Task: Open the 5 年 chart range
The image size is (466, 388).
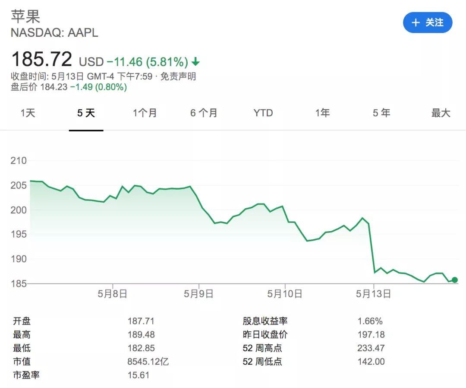Action: [381, 113]
